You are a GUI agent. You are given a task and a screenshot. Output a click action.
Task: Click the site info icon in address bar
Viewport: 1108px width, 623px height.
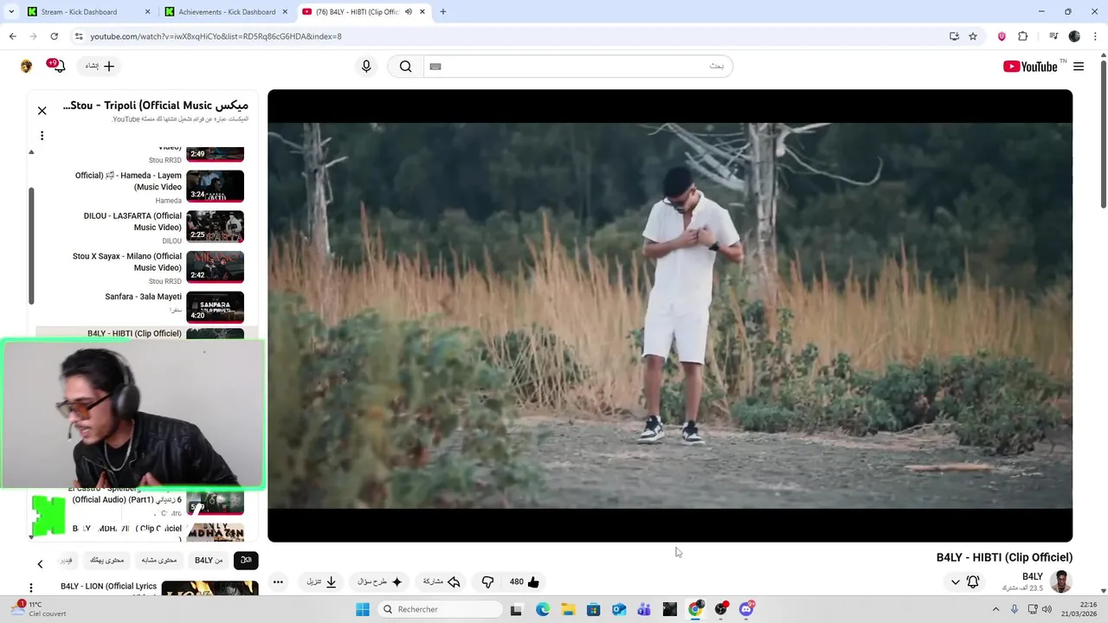pyautogui.click(x=79, y=36)
